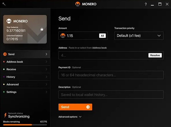Click the Monero logo in title bar

click(78, 4)
